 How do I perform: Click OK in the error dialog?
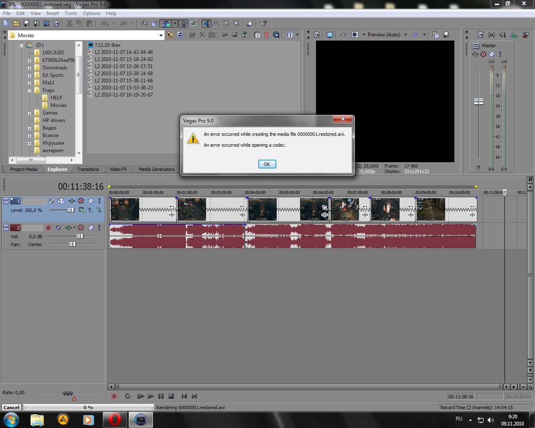pos(267,164)
